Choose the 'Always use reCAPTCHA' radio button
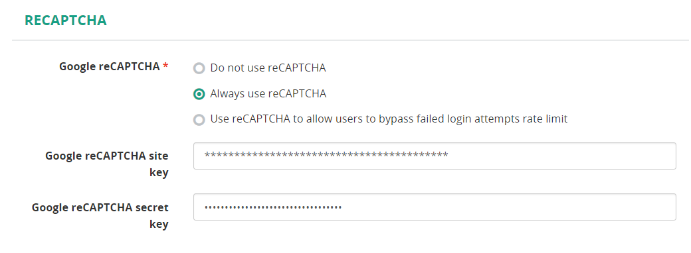Viewport: 691px width, 253px height. pos(199,94)
